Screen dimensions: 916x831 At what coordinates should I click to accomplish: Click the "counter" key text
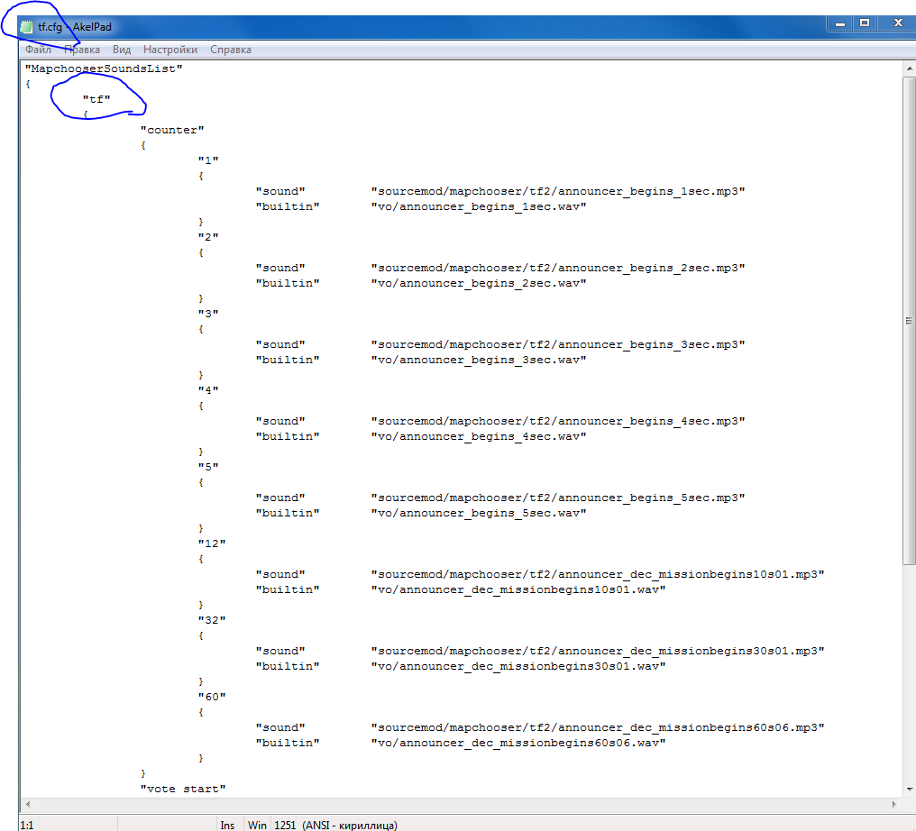pos(172,130)
